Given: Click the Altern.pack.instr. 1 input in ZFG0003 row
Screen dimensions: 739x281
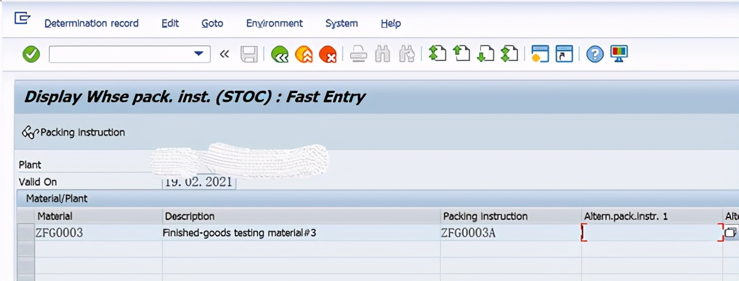Looking at the screenshot, I should coord(652,233).
